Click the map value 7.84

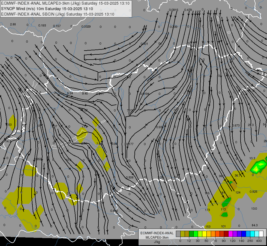tap(99, 144)
